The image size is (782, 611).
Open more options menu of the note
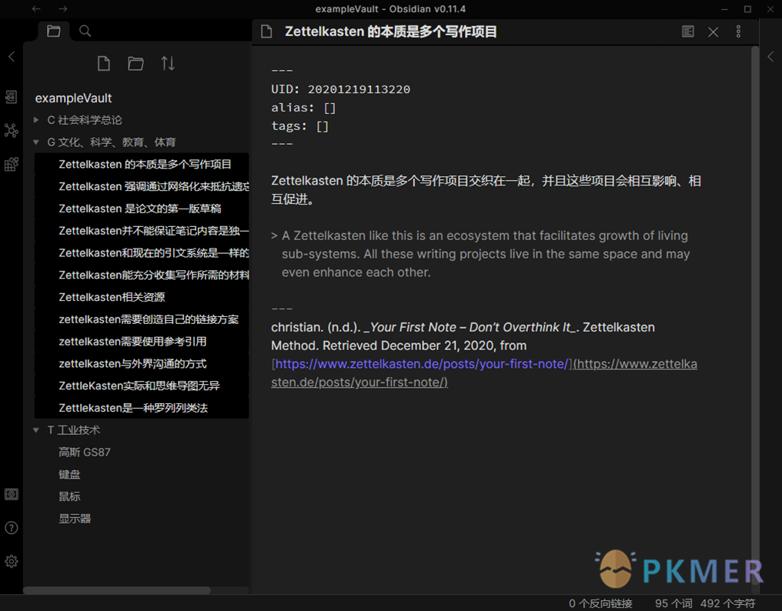739,32
